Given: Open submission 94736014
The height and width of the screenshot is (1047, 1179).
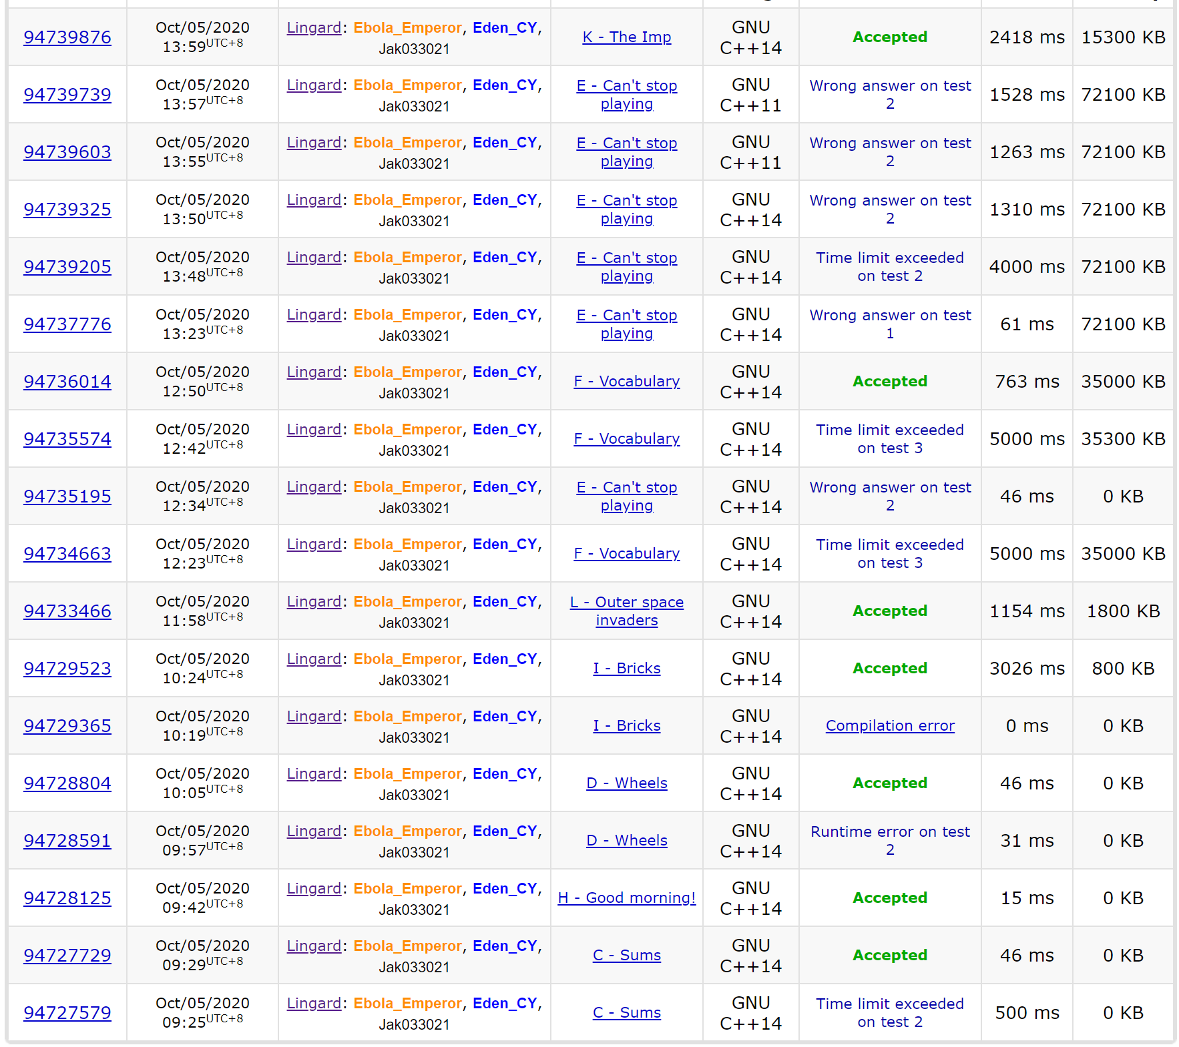Looking at the screenshot, I should [67, 382].
